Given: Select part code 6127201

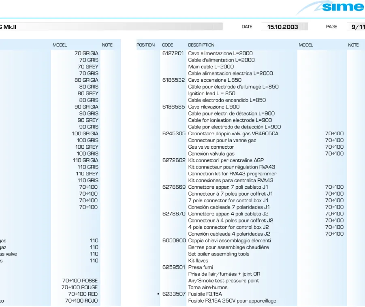Looking at the screenshot, I should (173, 53).
